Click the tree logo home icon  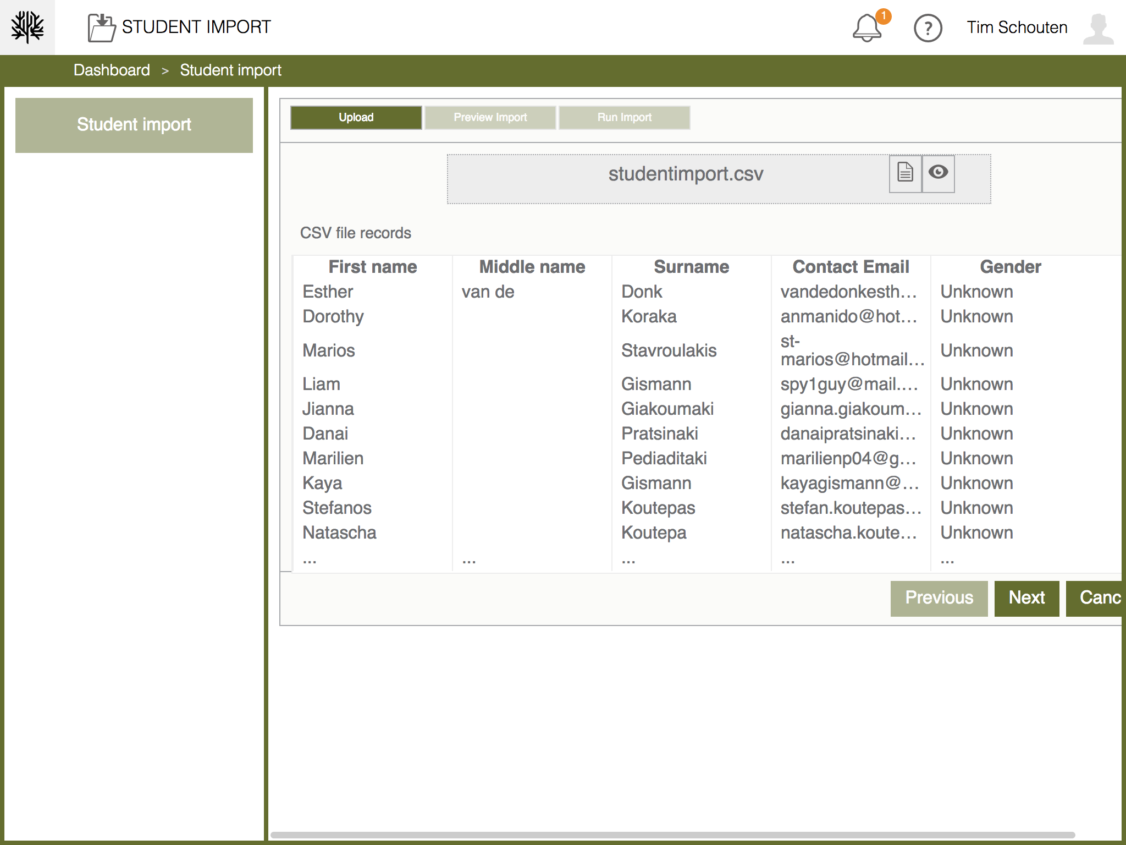pos(27,27)
